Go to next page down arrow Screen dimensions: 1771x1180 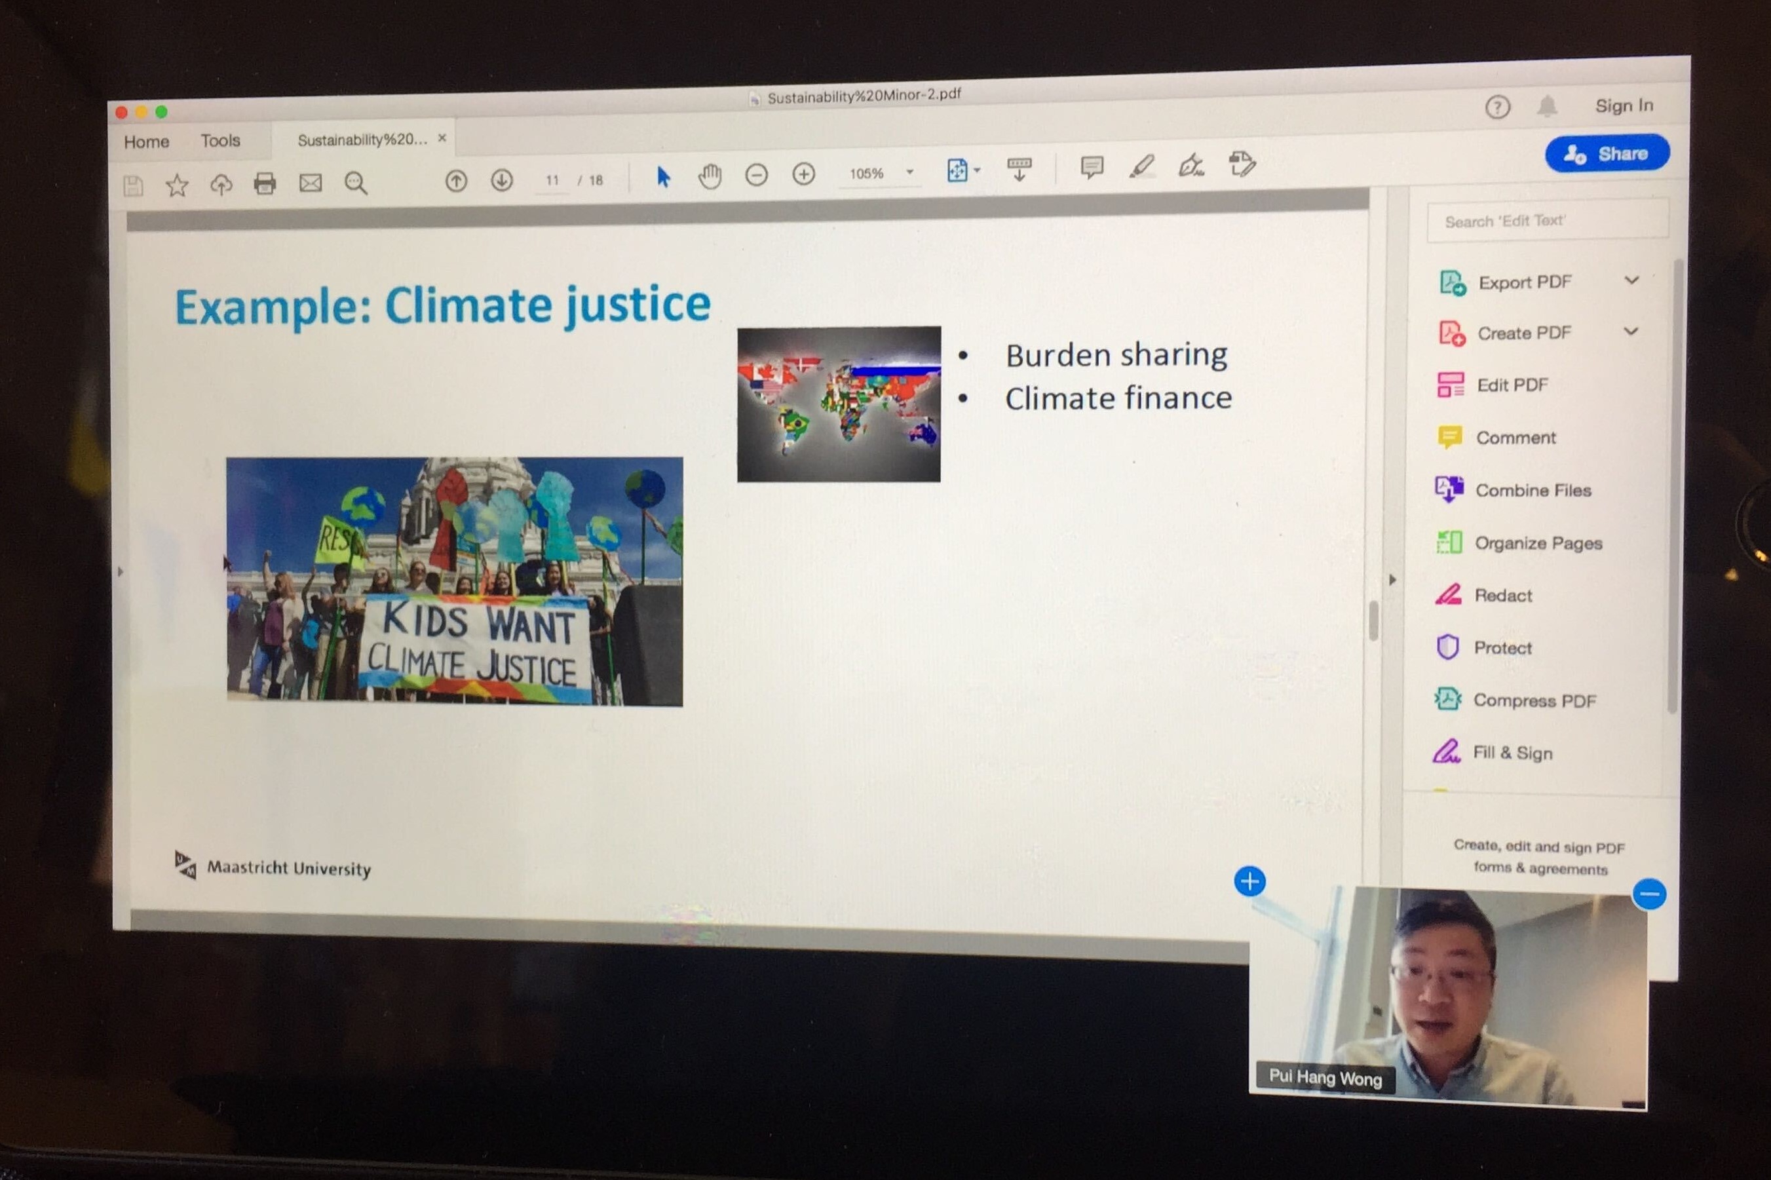coord(502,180)
